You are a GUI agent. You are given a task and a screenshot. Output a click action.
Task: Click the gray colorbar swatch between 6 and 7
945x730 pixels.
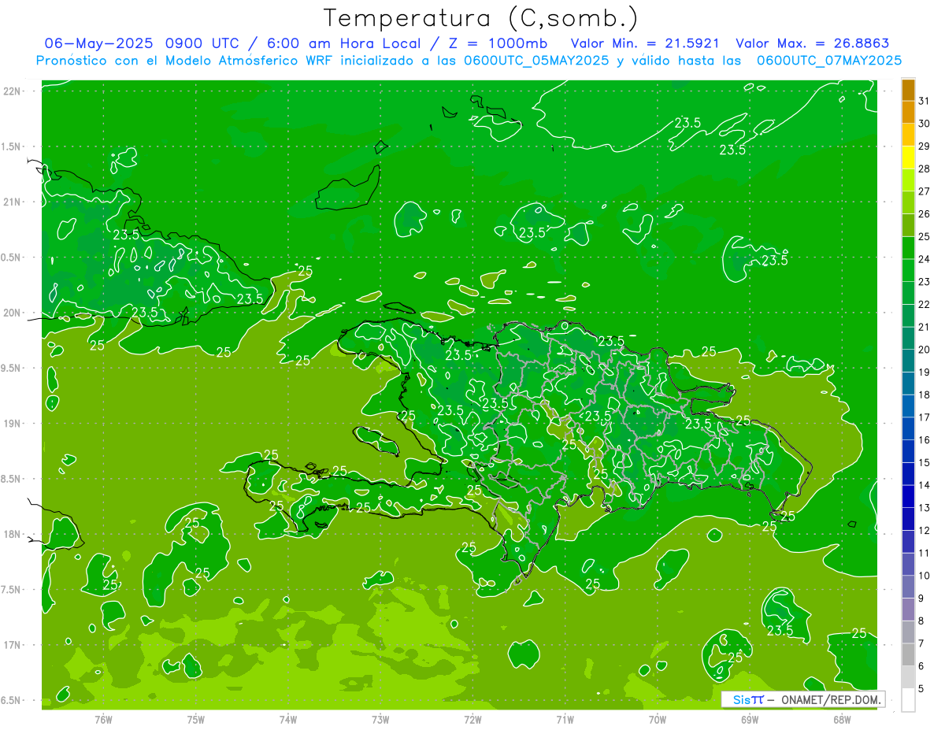coord(909,655)
